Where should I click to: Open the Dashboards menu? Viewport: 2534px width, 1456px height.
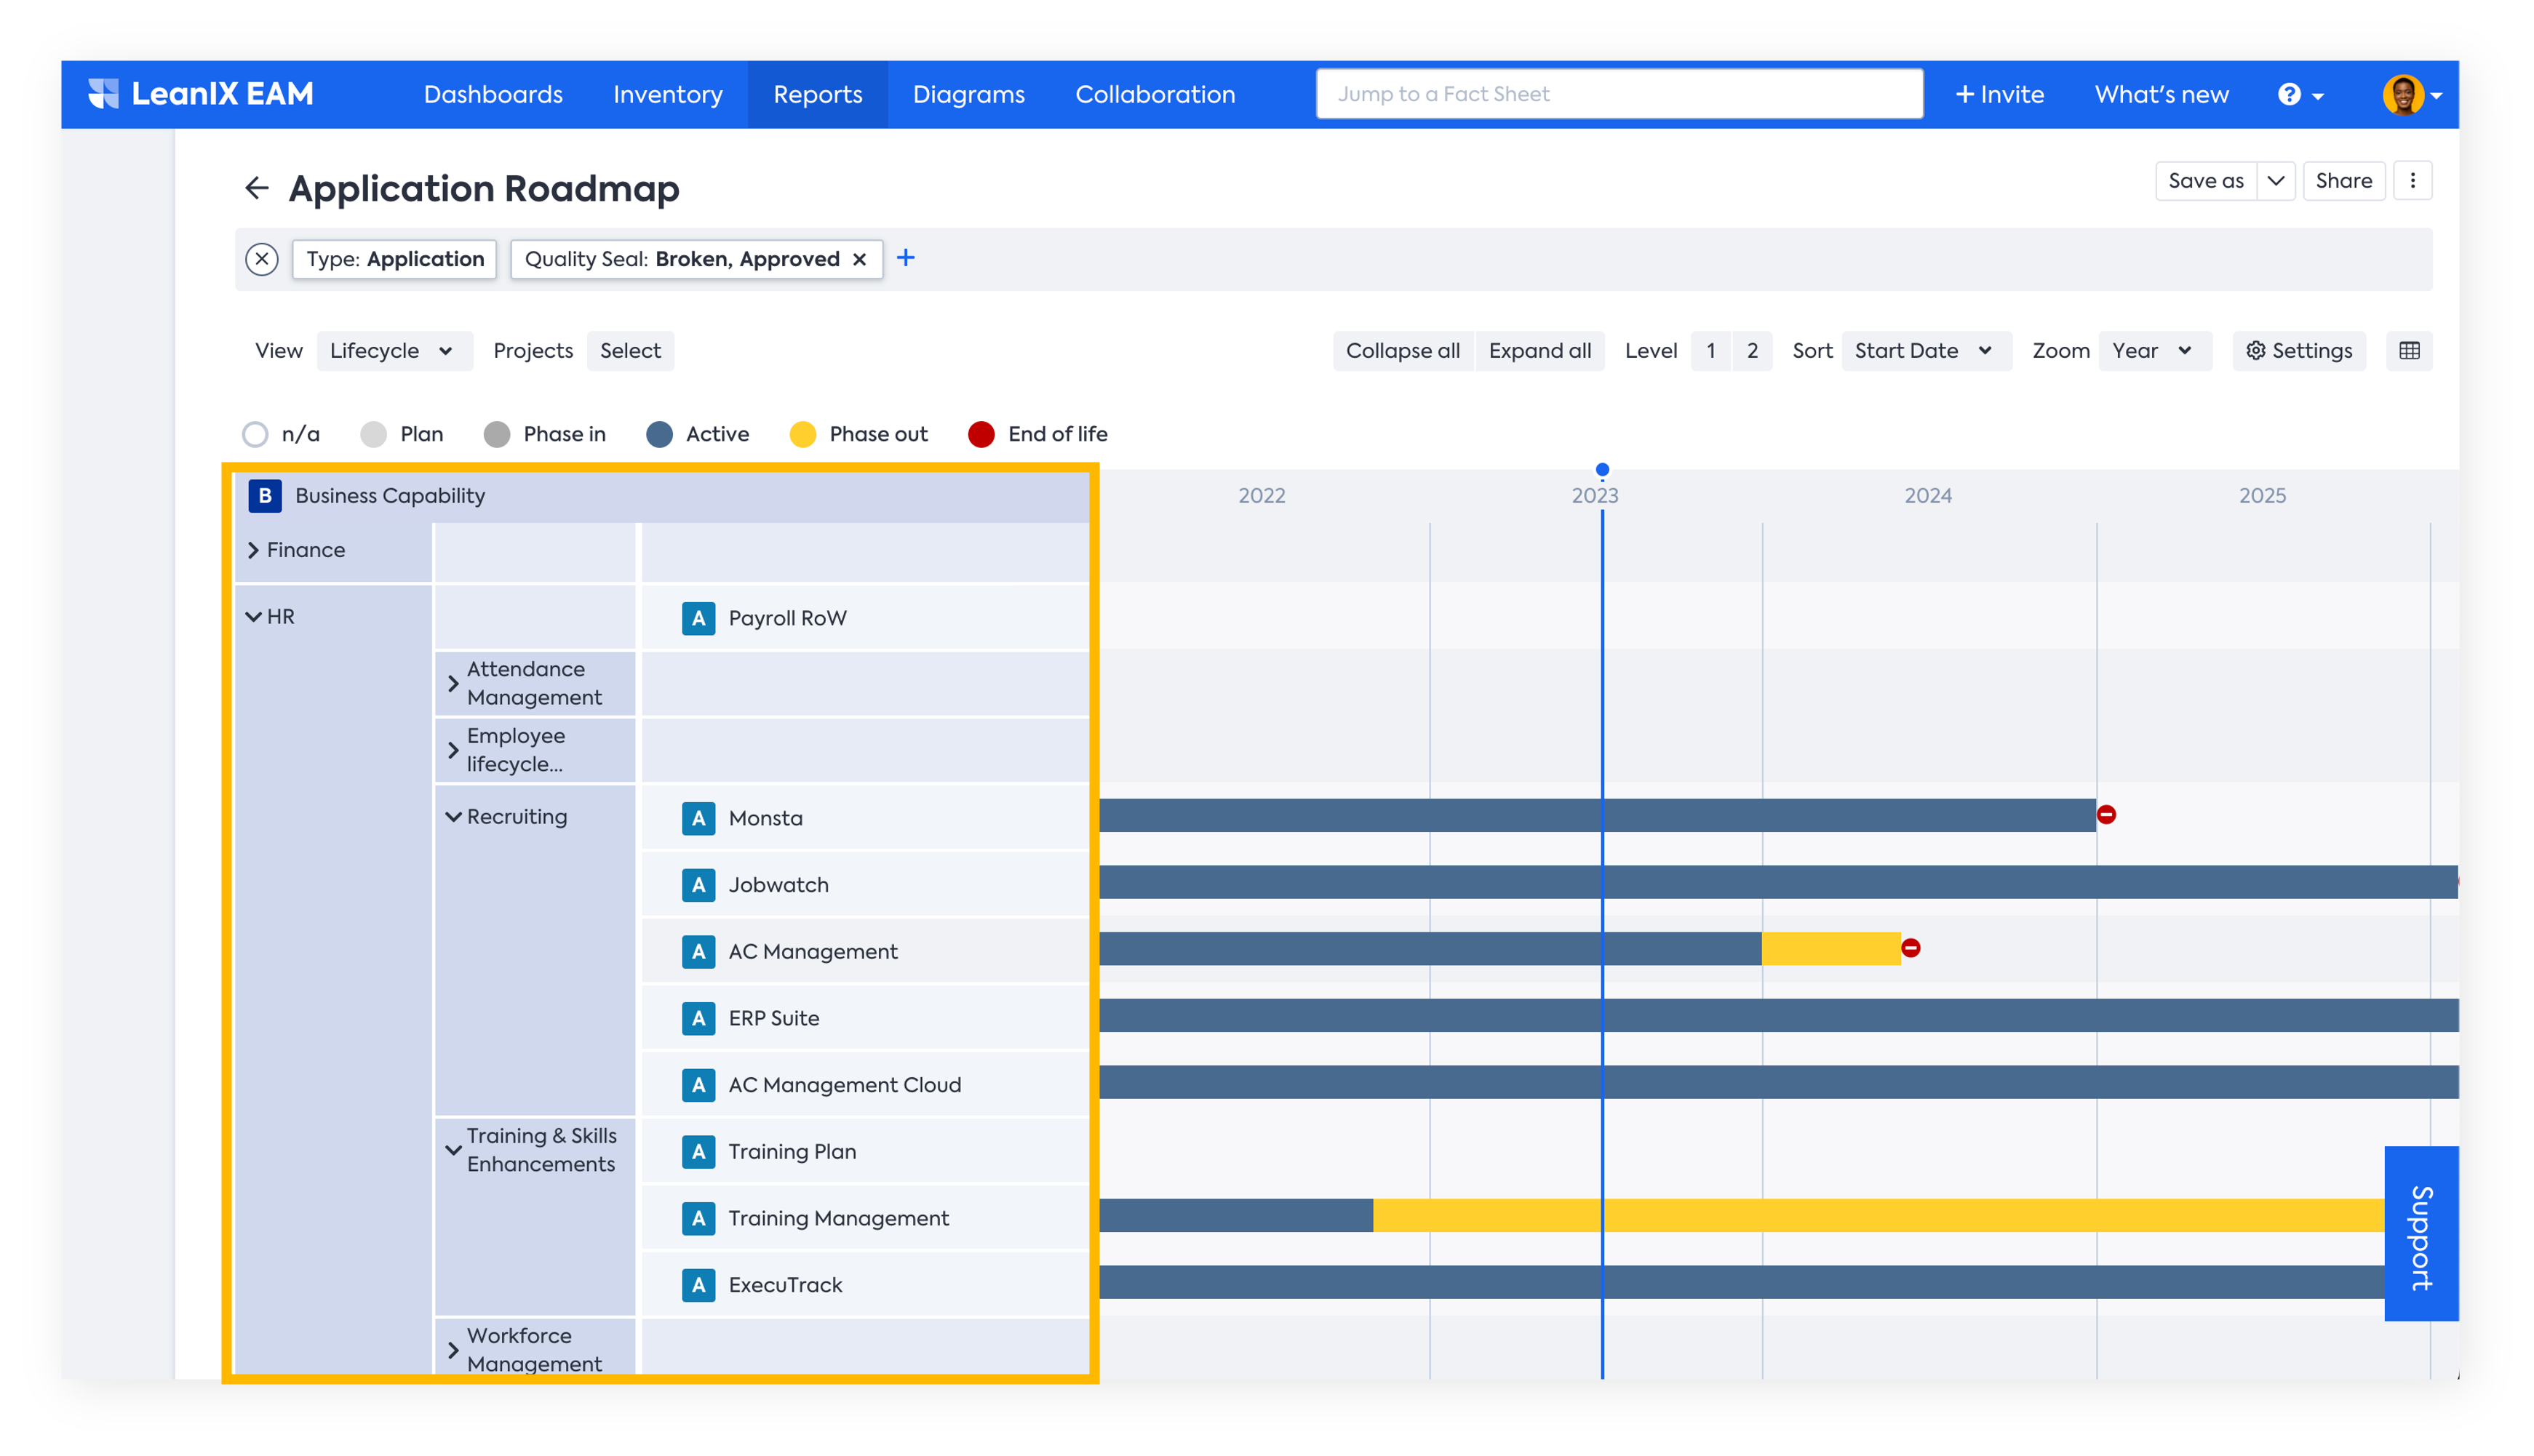493,94
